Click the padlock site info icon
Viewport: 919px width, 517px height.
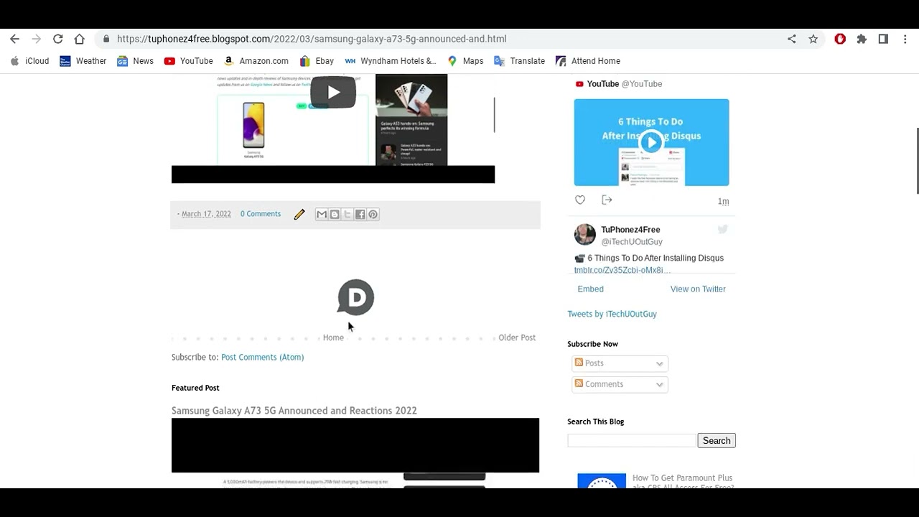[106, 39]
